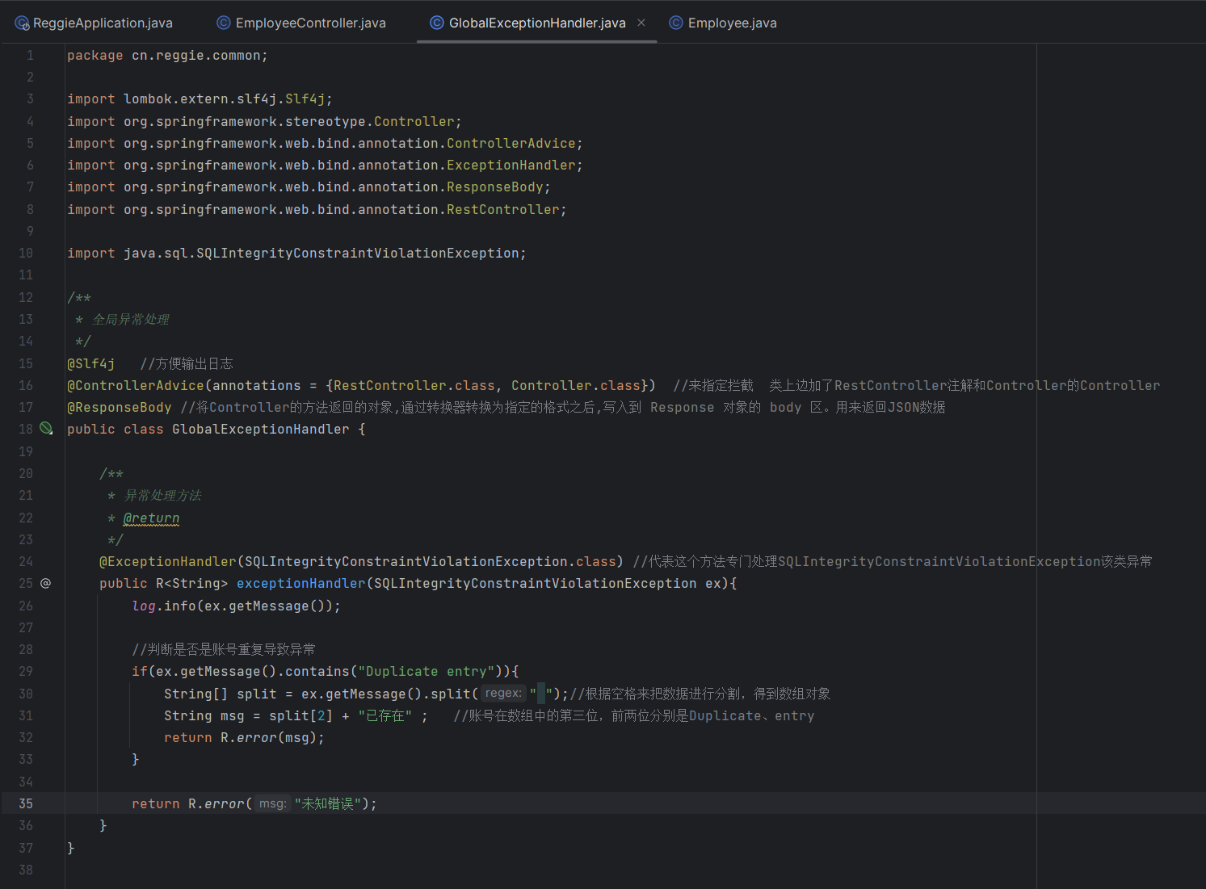The image size is (1206, 889).
Task: Click the exceptionHandler method name
Action: coord(301,583)
